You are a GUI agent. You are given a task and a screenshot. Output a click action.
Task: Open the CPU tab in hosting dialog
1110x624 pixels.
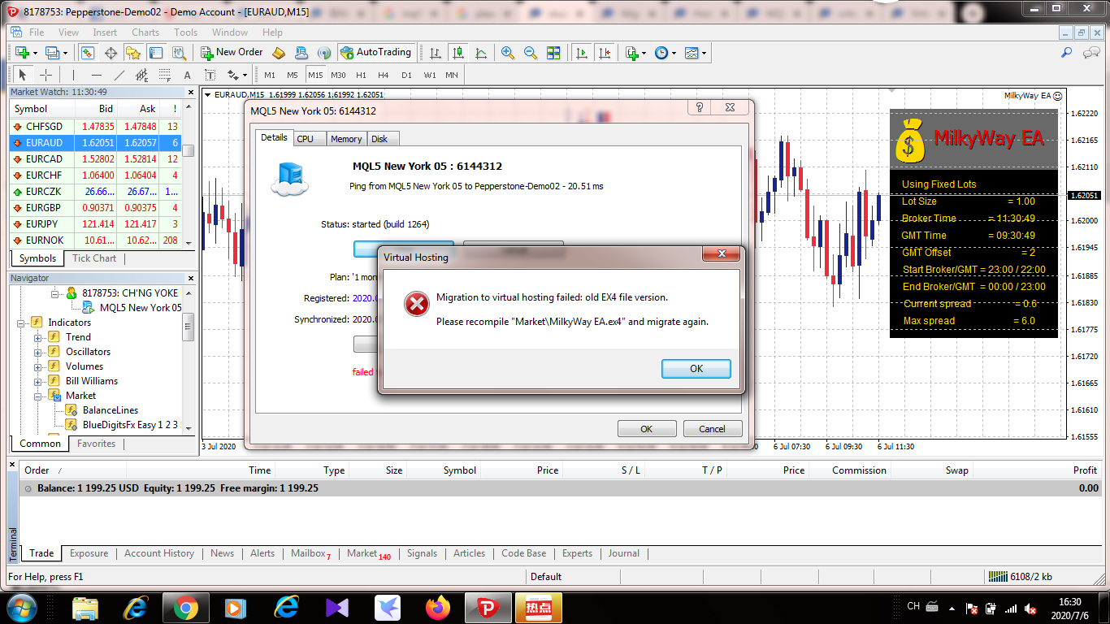coord(305,139)
